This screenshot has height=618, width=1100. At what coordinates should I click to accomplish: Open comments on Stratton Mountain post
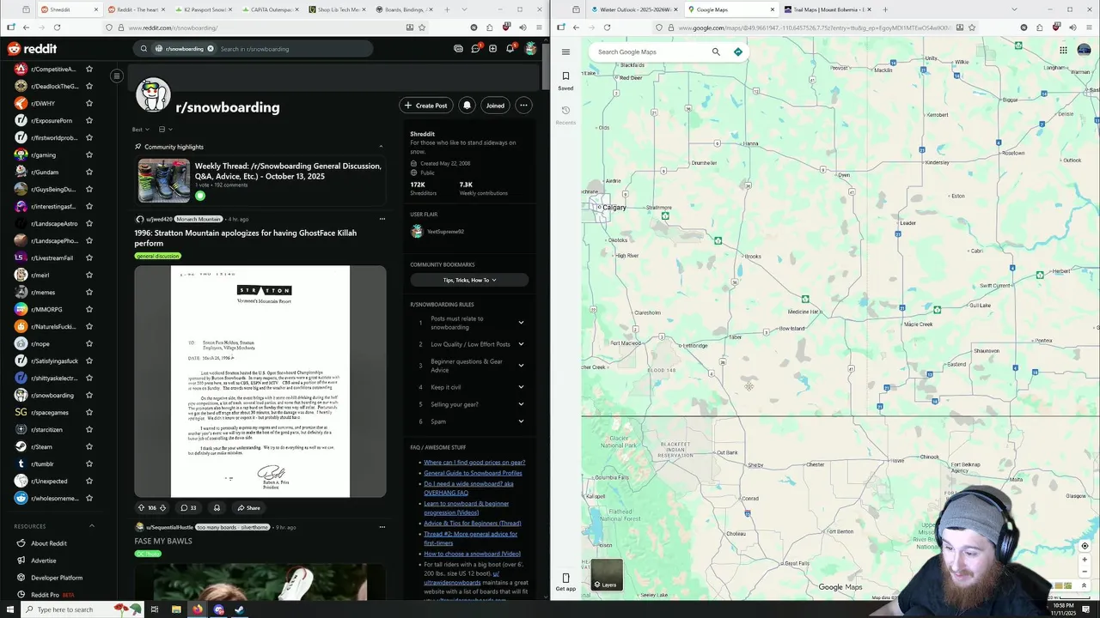click(x=188, y=507)
